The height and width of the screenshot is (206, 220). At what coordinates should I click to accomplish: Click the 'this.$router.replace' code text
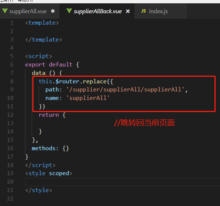(x=72, y=82)
